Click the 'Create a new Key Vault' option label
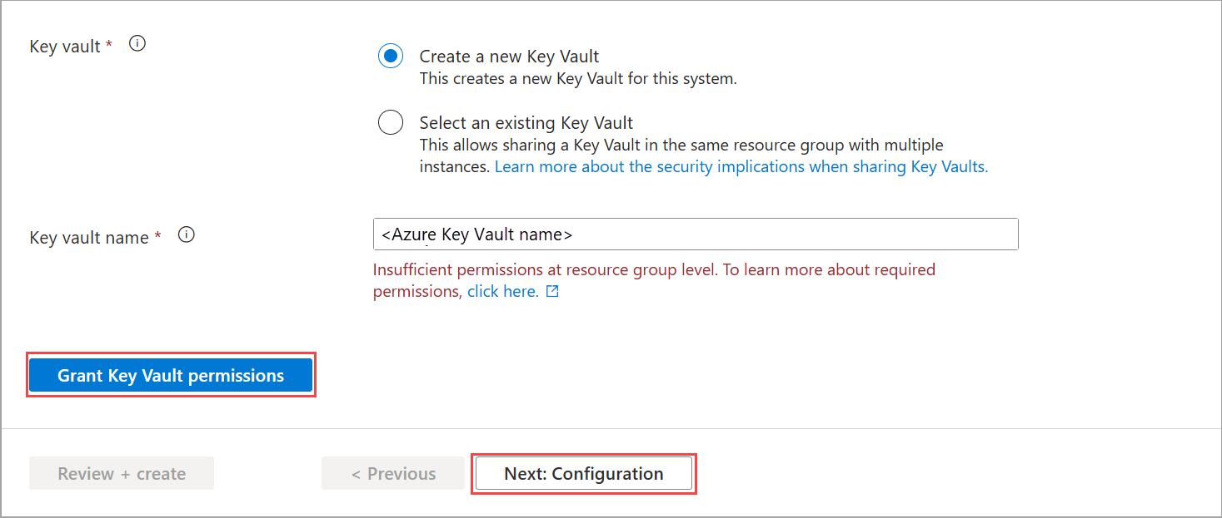Image resolution: width=1222 pixels, height=518 pixels. (509, 57)
